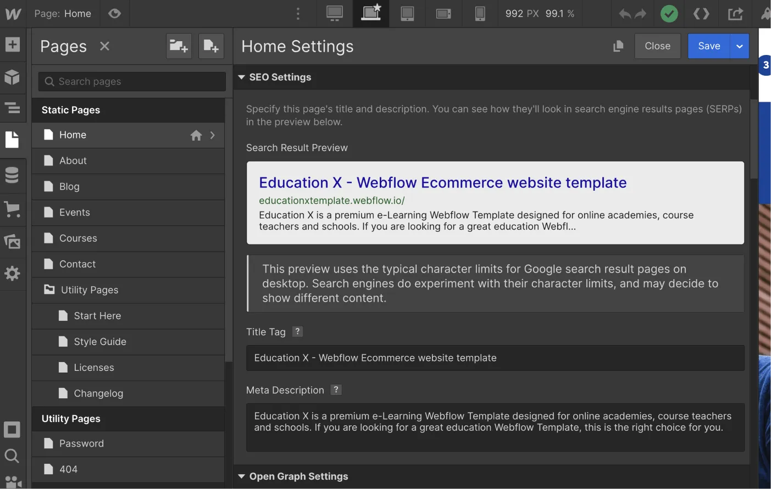Open the Ecommerce panel
Viewport: 771px width, 489px height.
(13, 209)
